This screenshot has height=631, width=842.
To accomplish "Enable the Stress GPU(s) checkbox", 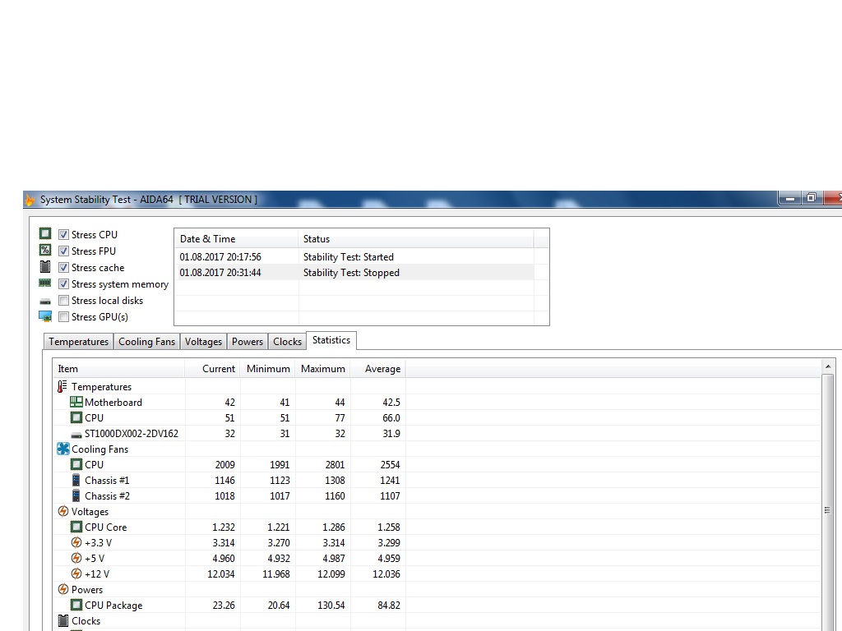I will 63,317.
